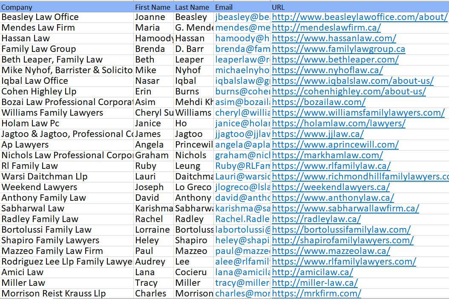The image size is (449, 299).
Task: Open the nyhoflaw.ca link
Action: 327,70
